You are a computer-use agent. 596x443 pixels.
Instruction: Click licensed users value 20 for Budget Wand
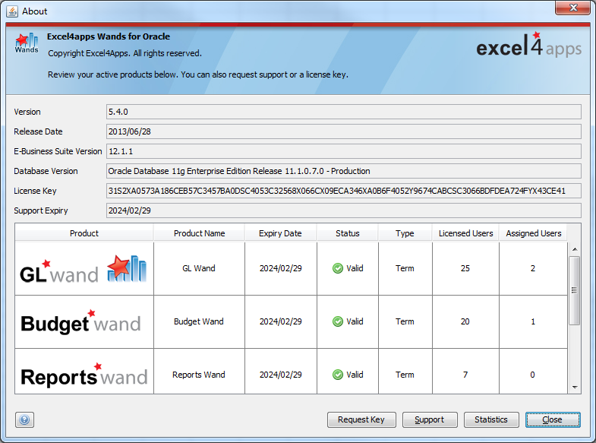tap(465, 321)
